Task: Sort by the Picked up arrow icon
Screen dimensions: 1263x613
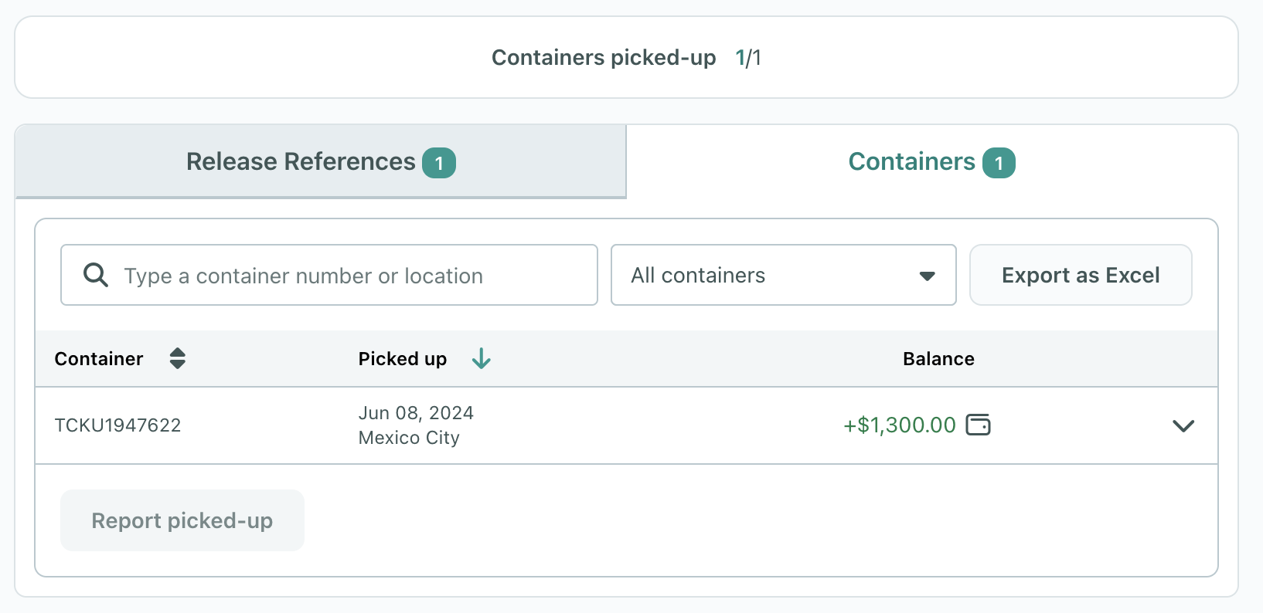Action: tap(482, 358)
